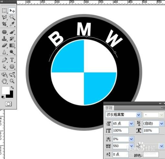Open the Character panel options menu
165x159 pixels.
point(163,108)
